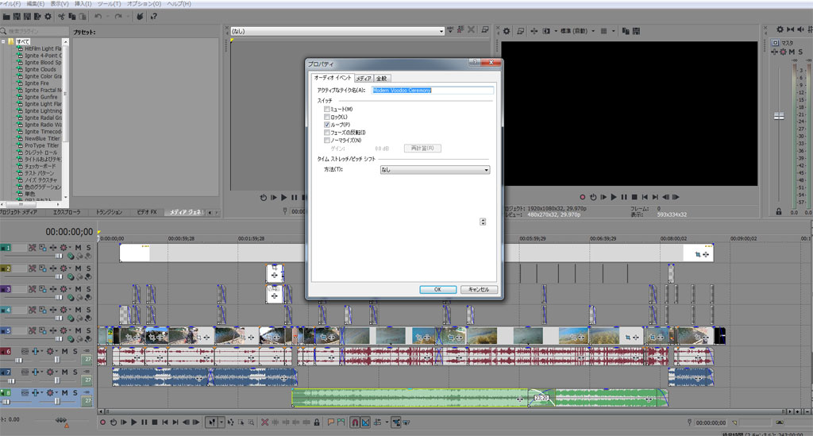This screenshot has height=436, width=813.
Task: Mute track 1 with its M button
Action: (78, 248)
